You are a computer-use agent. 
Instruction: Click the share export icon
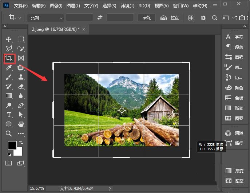tap(242, 17)
